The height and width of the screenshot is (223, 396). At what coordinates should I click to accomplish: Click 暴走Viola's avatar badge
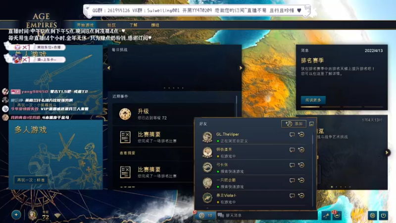coord(207,198)
